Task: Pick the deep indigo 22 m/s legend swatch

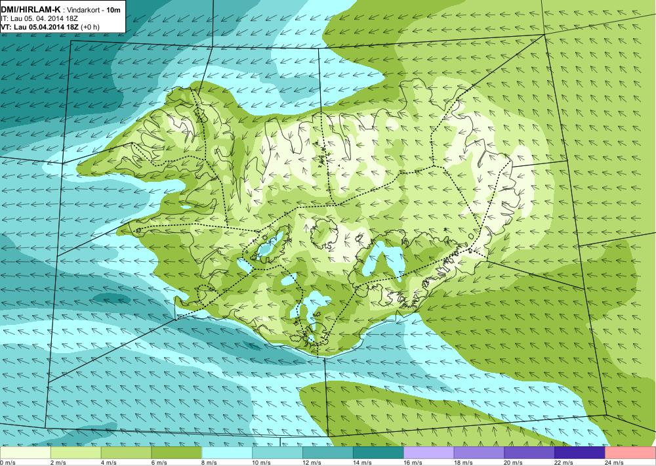Action: (x=580, y=453)
